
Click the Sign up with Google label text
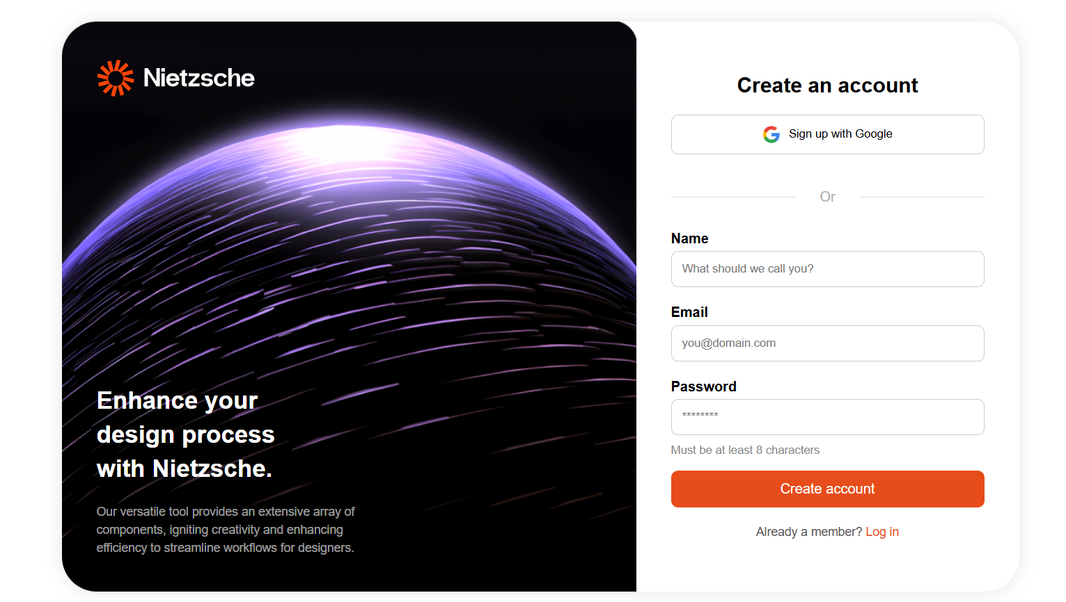point(840,134)
